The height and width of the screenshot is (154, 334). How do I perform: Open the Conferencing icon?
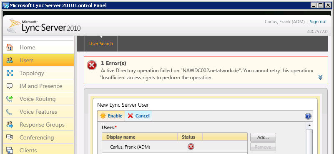coord(10,137)
